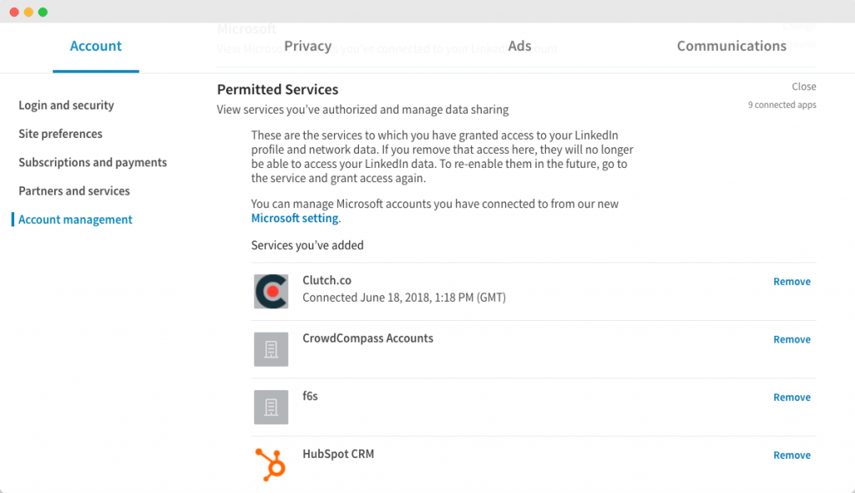Open Partners and services section

click(74, 191)
